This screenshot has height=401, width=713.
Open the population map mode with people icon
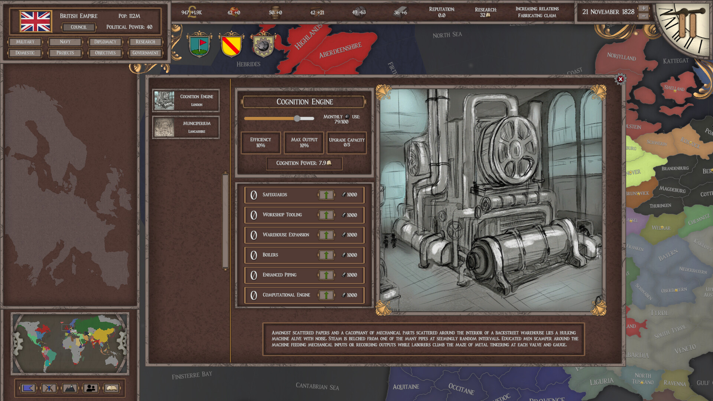pos(91,388)
